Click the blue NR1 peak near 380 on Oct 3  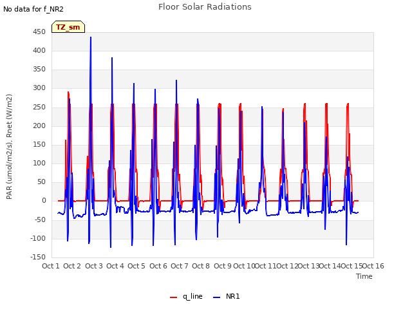tap(112, 58)
